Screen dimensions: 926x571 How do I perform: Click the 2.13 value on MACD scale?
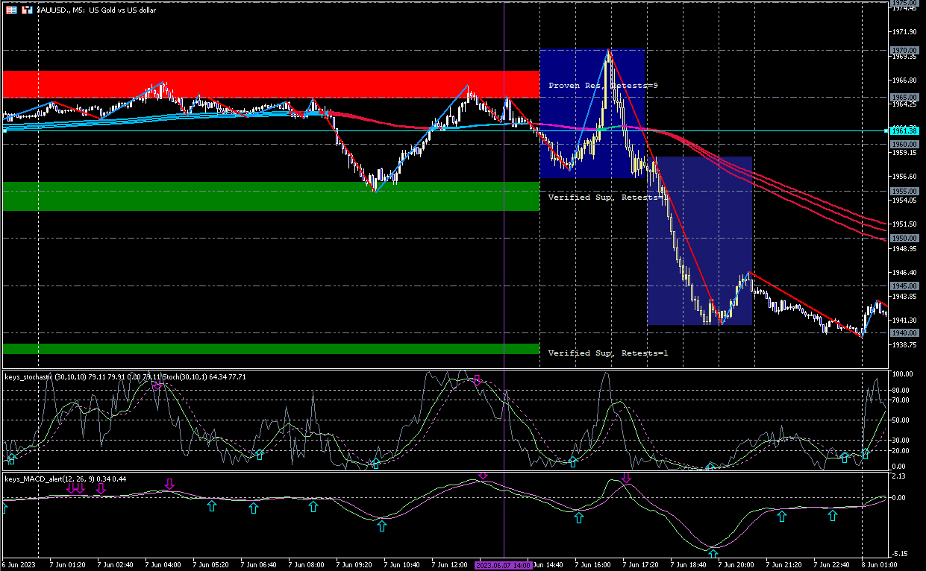click(898, 476)
